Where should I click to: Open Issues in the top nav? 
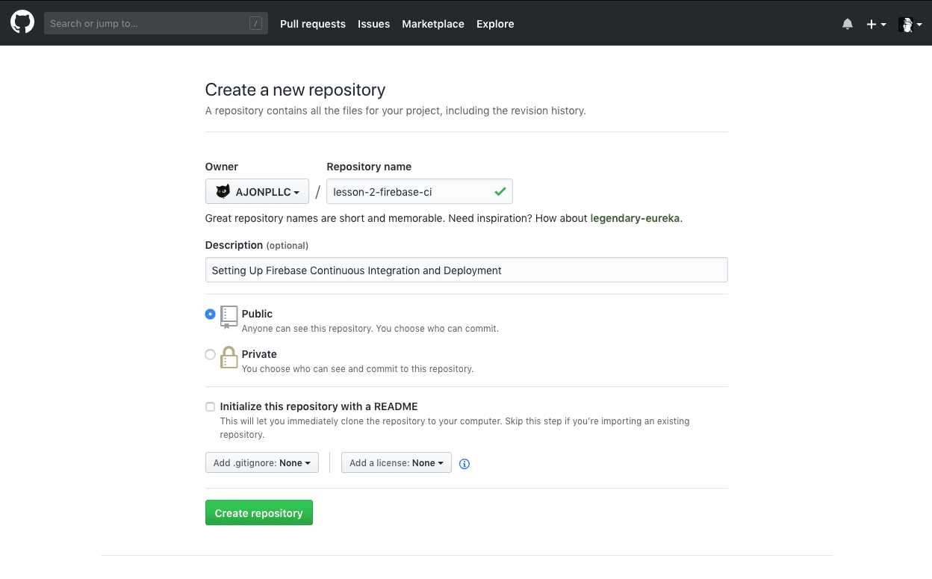click(373, 24)
